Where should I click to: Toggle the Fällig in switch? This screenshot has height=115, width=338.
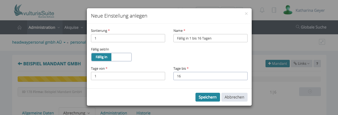click(x=111, y=57)
